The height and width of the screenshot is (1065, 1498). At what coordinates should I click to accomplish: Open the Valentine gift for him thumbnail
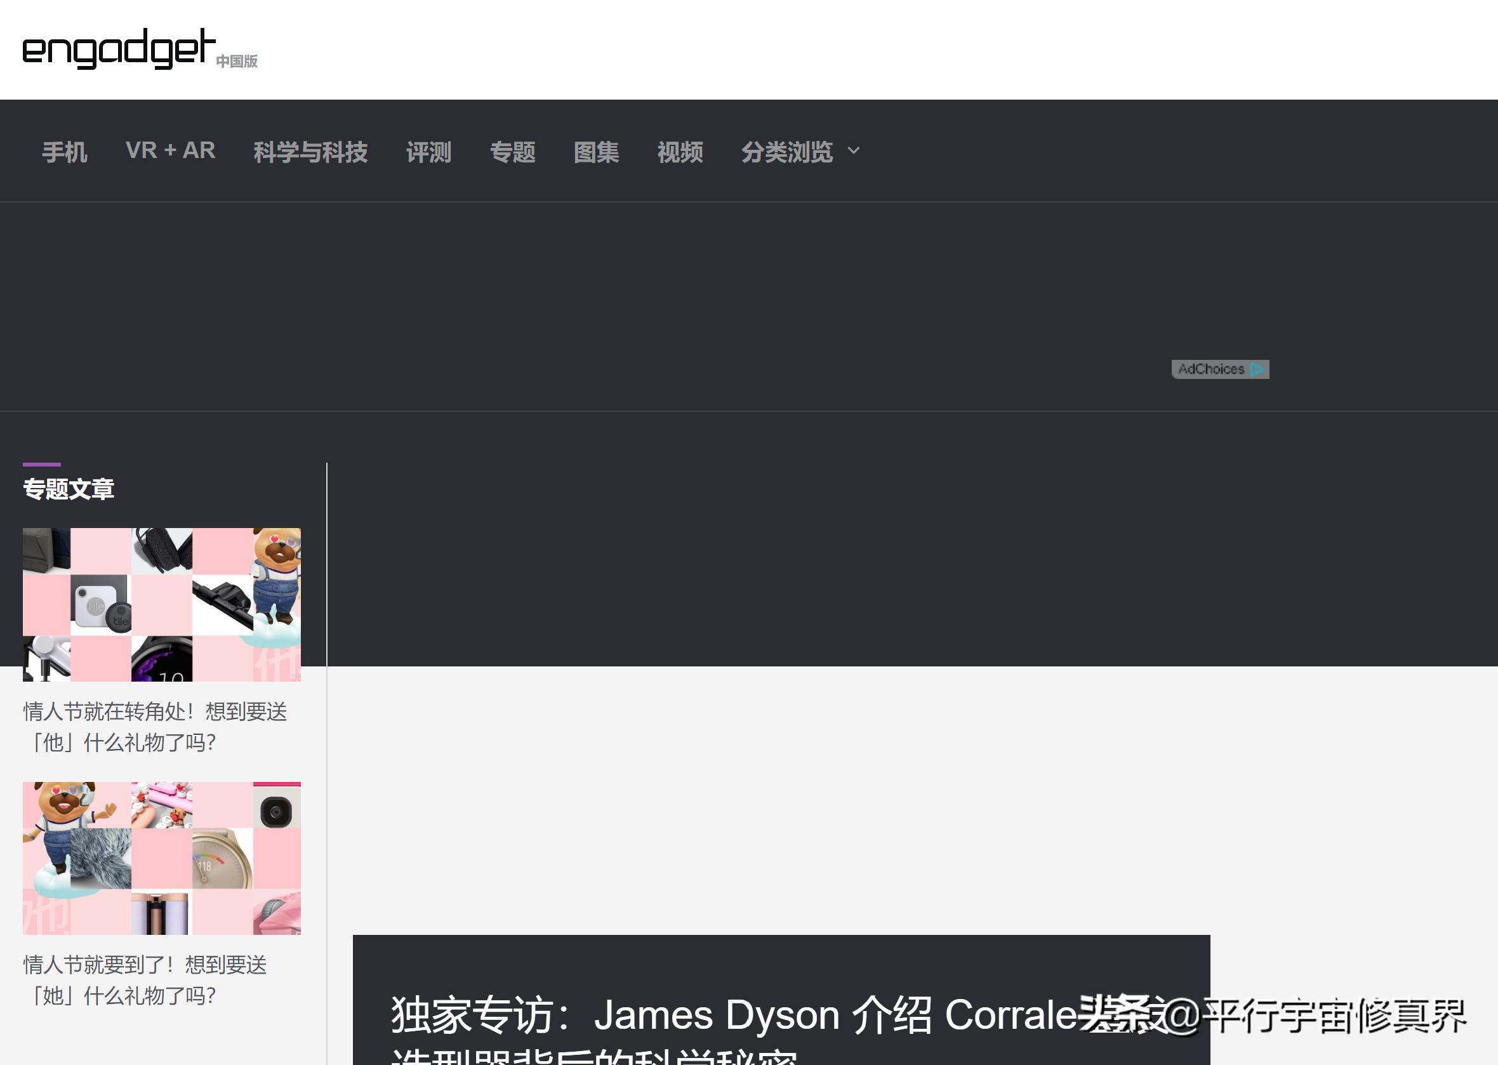coord(162,605)
